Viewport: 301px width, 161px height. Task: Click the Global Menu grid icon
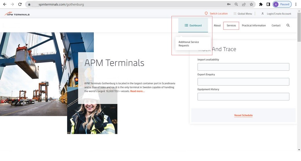click(235, 14)
